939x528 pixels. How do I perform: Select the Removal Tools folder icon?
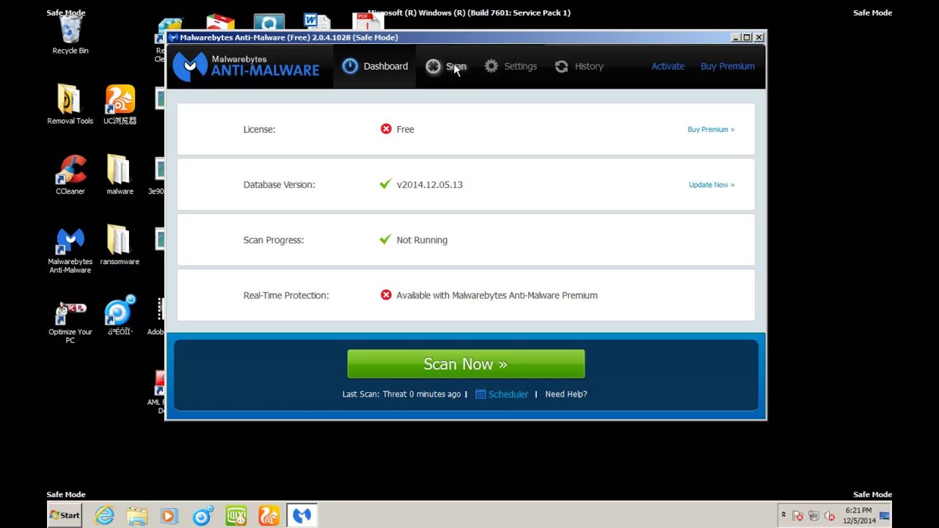point(70,104)
